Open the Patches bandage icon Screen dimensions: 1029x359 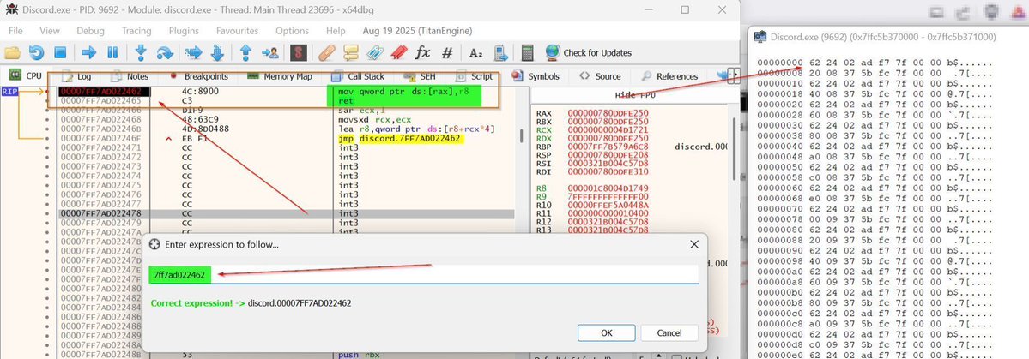pos(327,52)
